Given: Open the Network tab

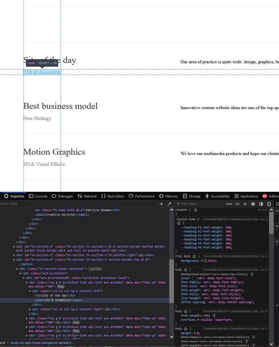Looking at the screenshot, I should click(x=87, y=196).
